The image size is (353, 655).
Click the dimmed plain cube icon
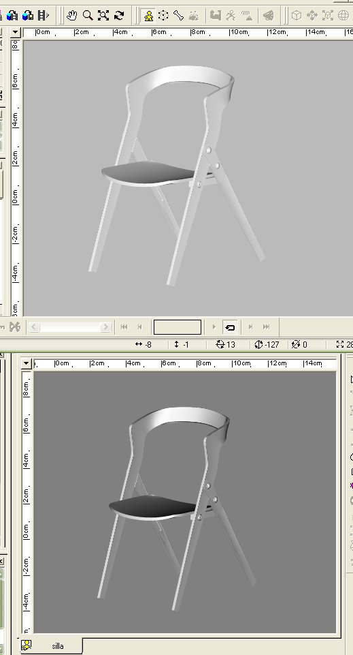(x=297, y=16)
